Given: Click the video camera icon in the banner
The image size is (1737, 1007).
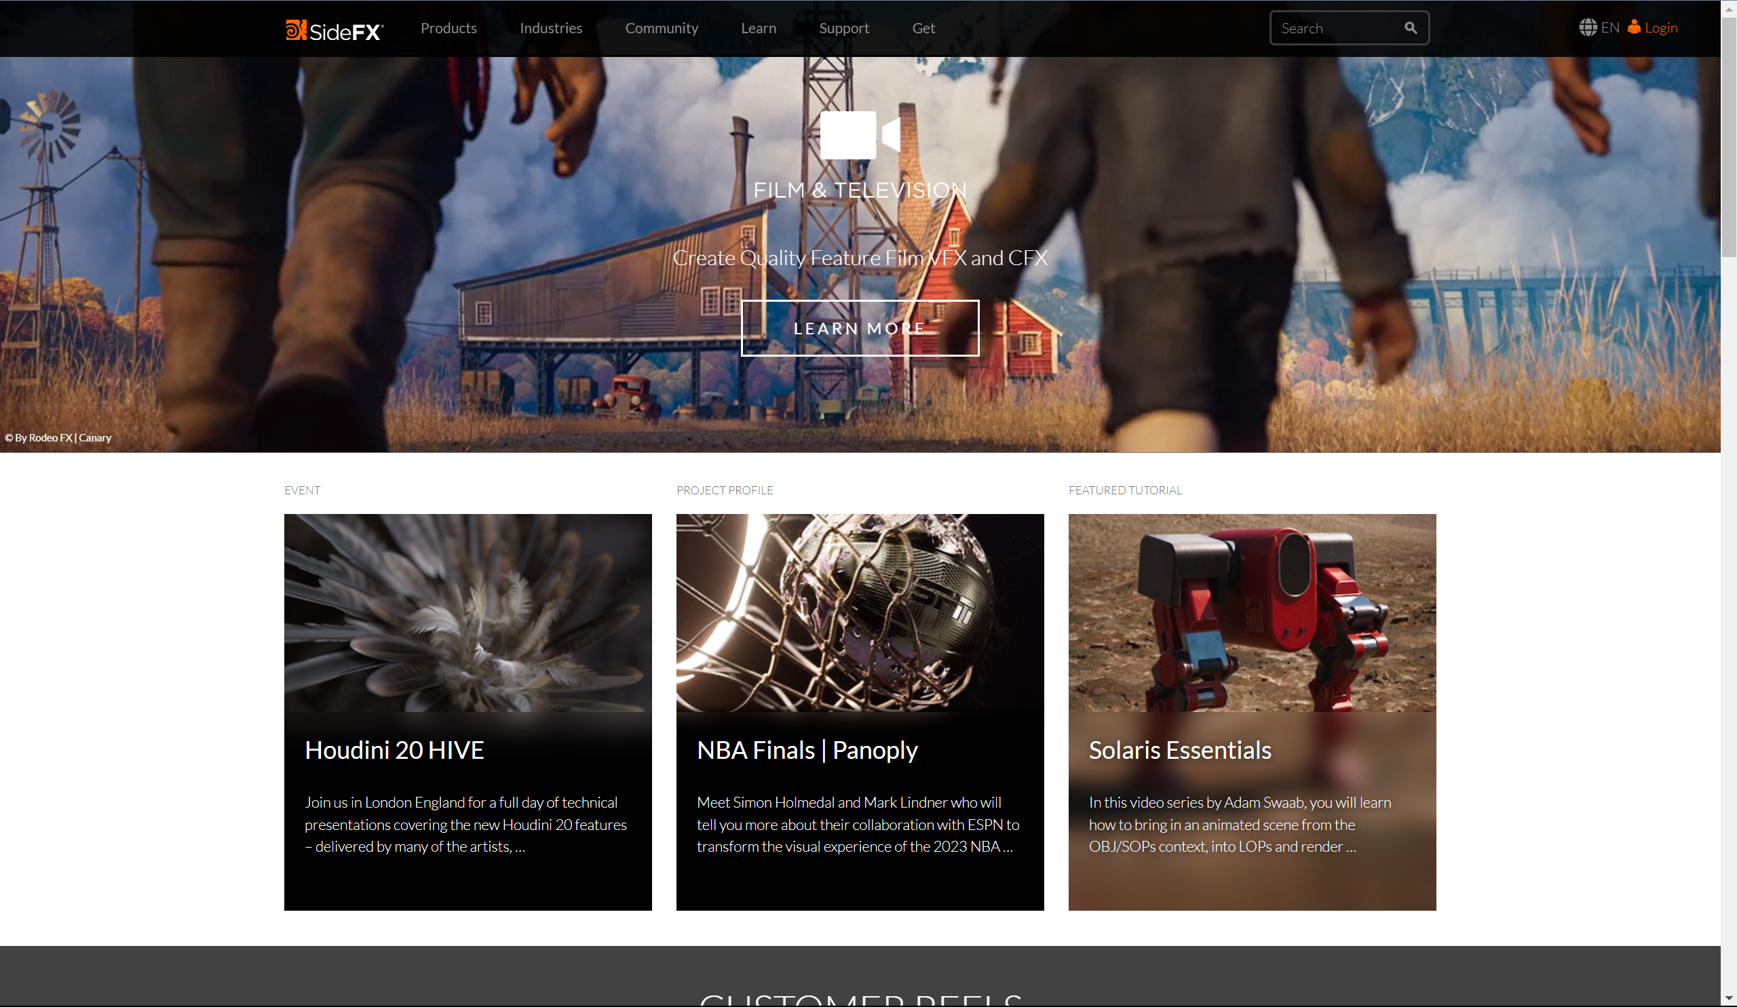Looking at the screenshot, I should (x=860, y=135).
